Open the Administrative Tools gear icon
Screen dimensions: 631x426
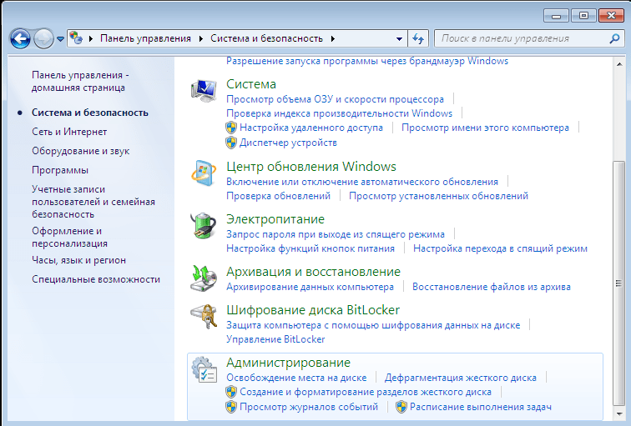(204, 369)
